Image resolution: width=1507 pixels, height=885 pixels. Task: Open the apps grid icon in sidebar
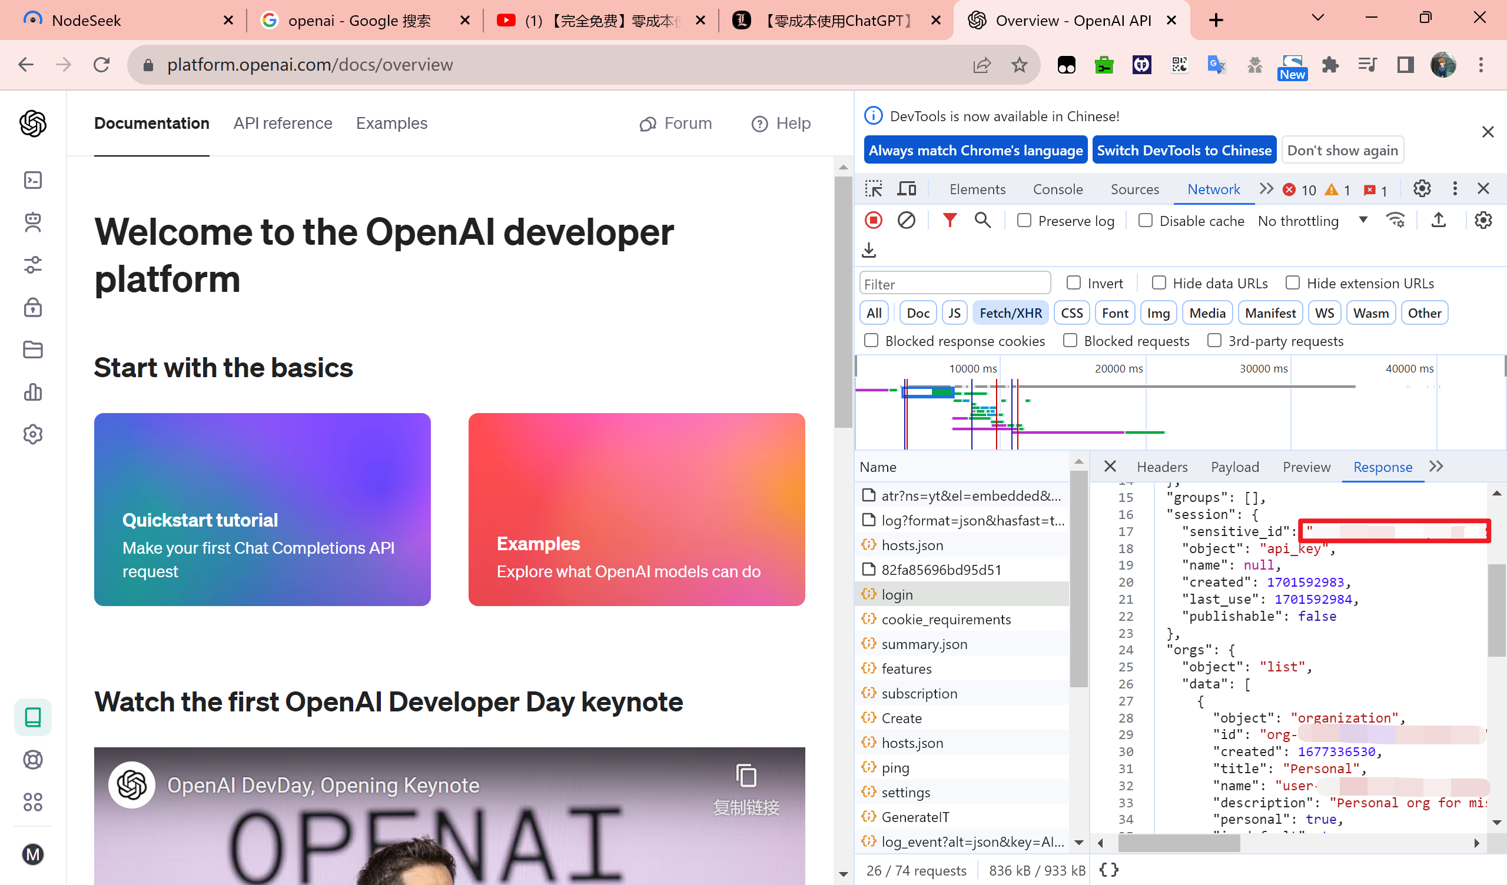click(33, 802)
